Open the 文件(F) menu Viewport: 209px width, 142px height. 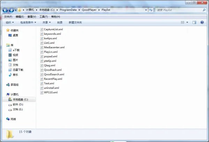[x=8, y=17]
